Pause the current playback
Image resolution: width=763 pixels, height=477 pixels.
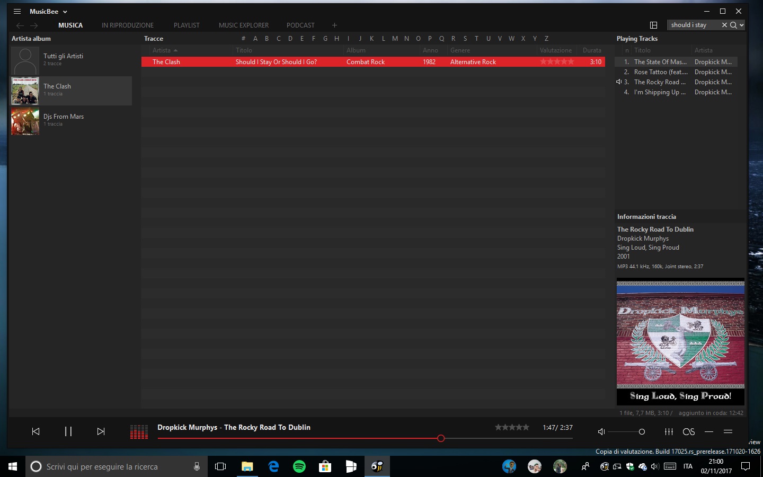tap(68, 431)
